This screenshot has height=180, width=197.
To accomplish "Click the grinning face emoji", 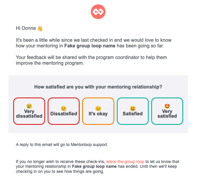I will click(x=133, y=109).
